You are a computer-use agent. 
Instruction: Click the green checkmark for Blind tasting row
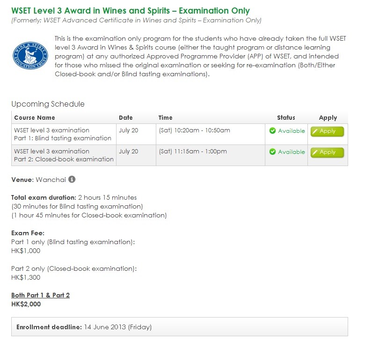coord(272,131)
